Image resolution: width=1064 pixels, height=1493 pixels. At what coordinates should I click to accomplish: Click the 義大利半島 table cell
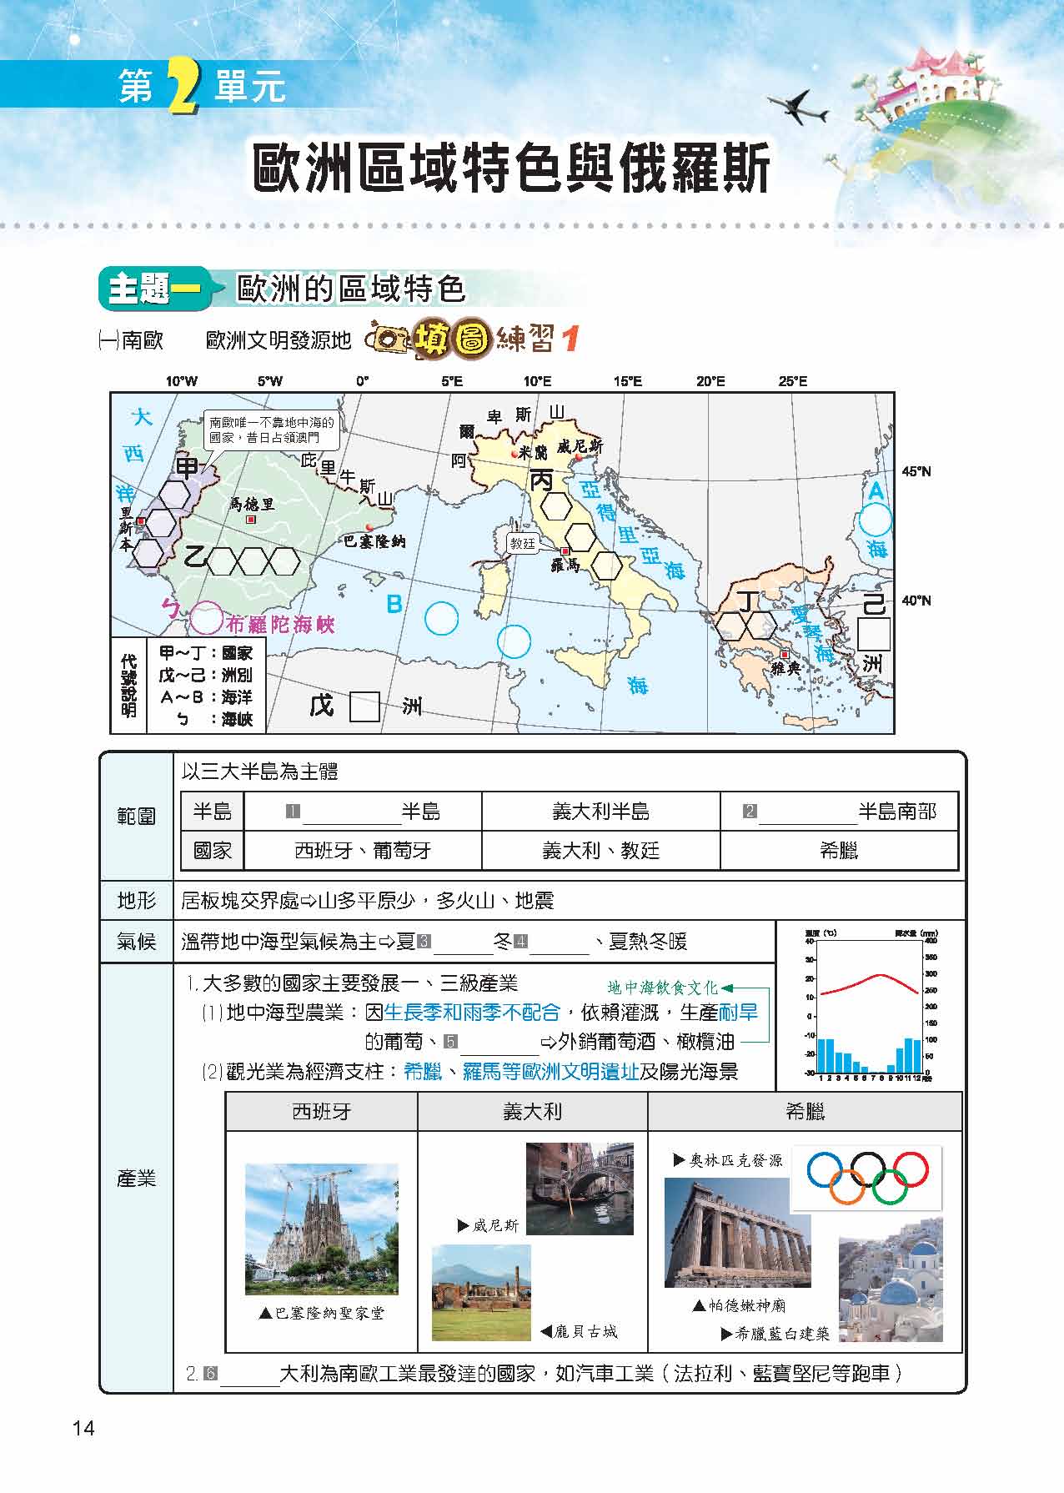(600, 812)
